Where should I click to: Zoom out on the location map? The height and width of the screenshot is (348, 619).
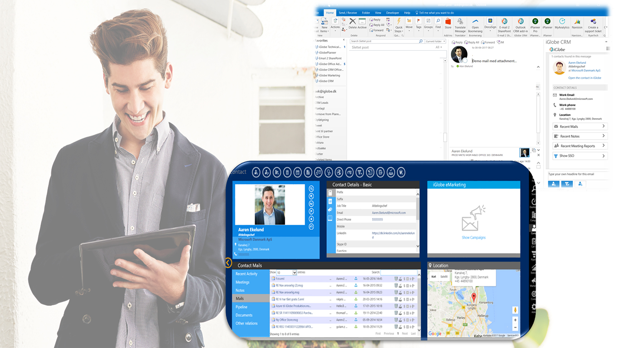(515, 327)
